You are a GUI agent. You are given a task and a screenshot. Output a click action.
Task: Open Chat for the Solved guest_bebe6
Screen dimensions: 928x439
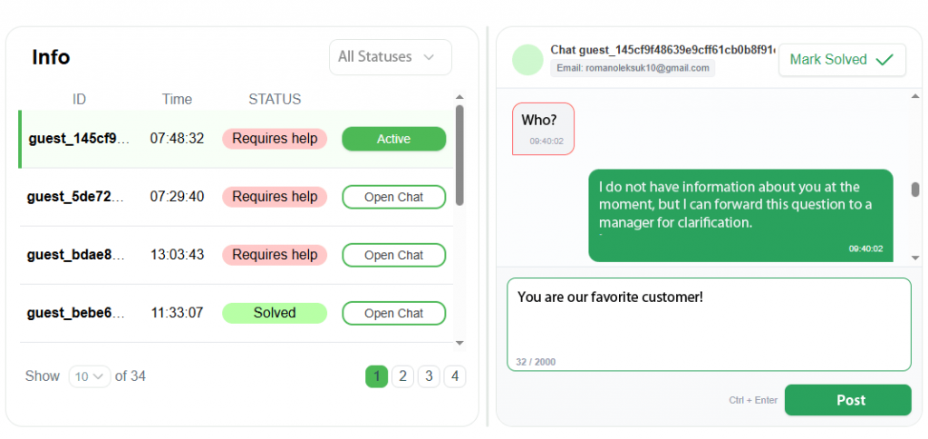[x=394, y=314]
